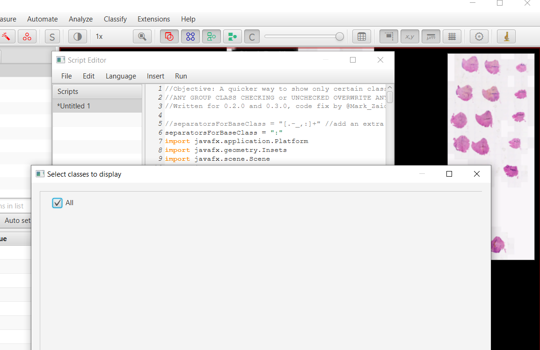Viewport: 540px width, 350px height.
Task: Open the Classify menu
Action: tap(115, 19)
